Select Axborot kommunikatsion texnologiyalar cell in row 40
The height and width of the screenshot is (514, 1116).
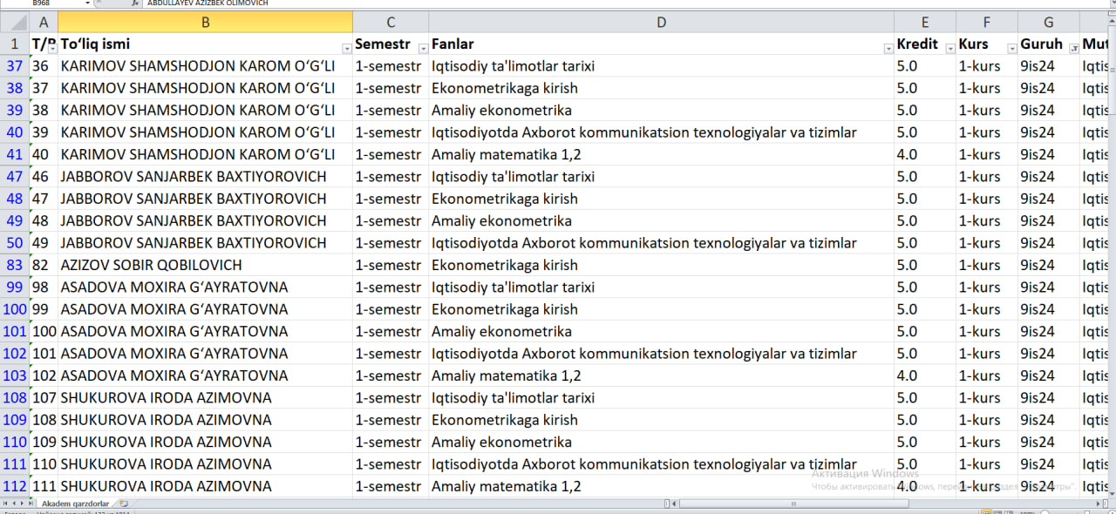[661, 132]
